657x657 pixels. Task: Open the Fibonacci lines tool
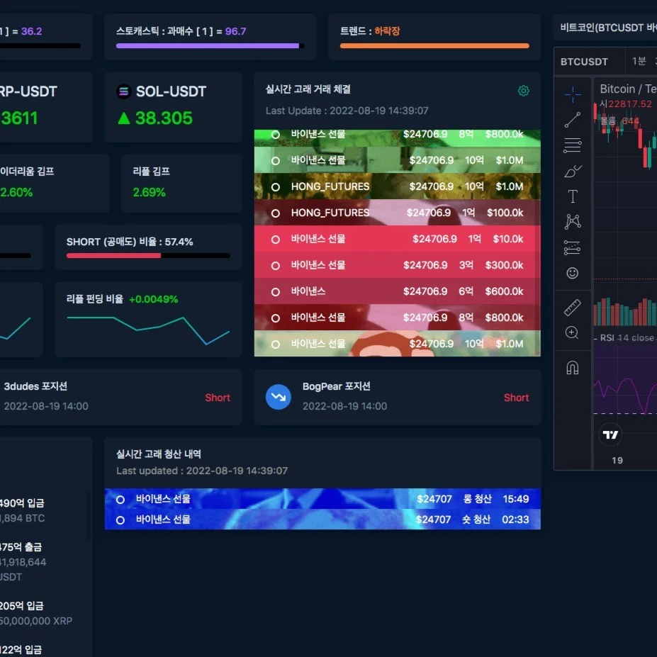tap(573, 146)
